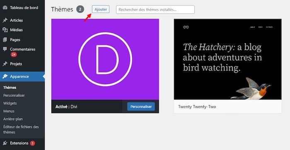Click the installed themes search field
This screenshot has height=150, width=290.
coord(155,10)
